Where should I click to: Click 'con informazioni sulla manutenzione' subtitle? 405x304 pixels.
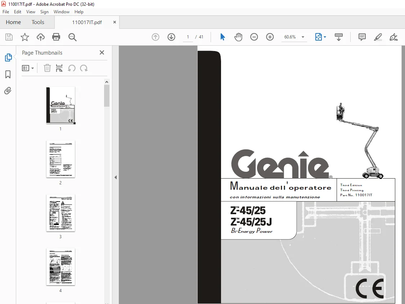[x=275, y=197]
